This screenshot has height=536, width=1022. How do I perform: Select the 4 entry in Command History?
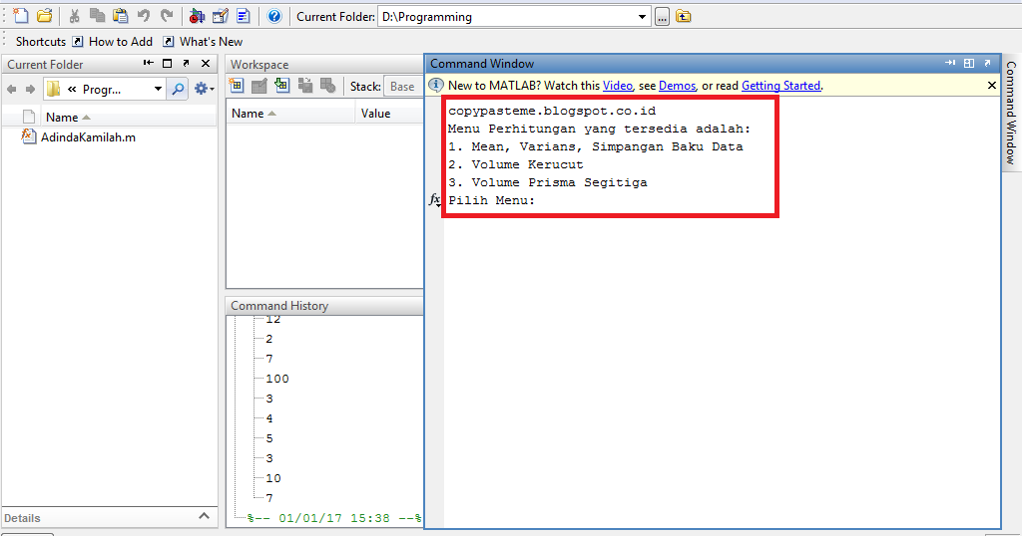tap(269, 418)
